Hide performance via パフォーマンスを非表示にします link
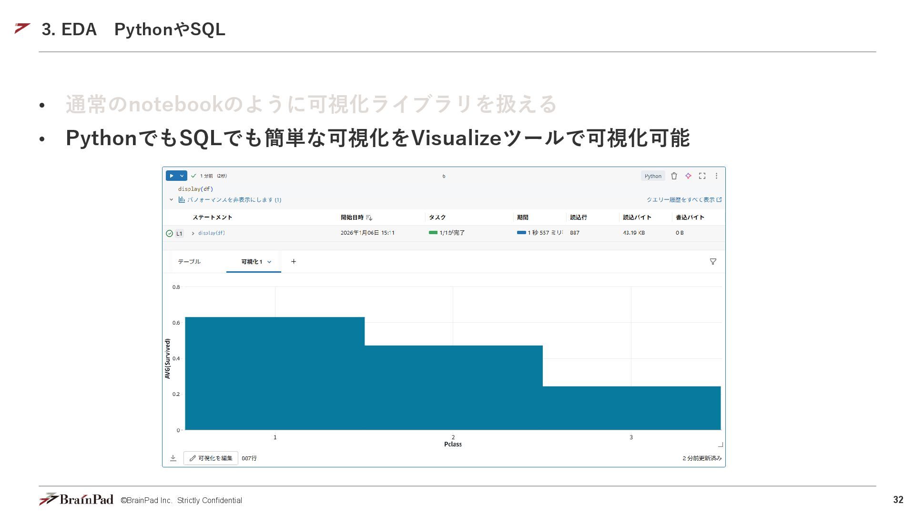 tap(234, 200)
